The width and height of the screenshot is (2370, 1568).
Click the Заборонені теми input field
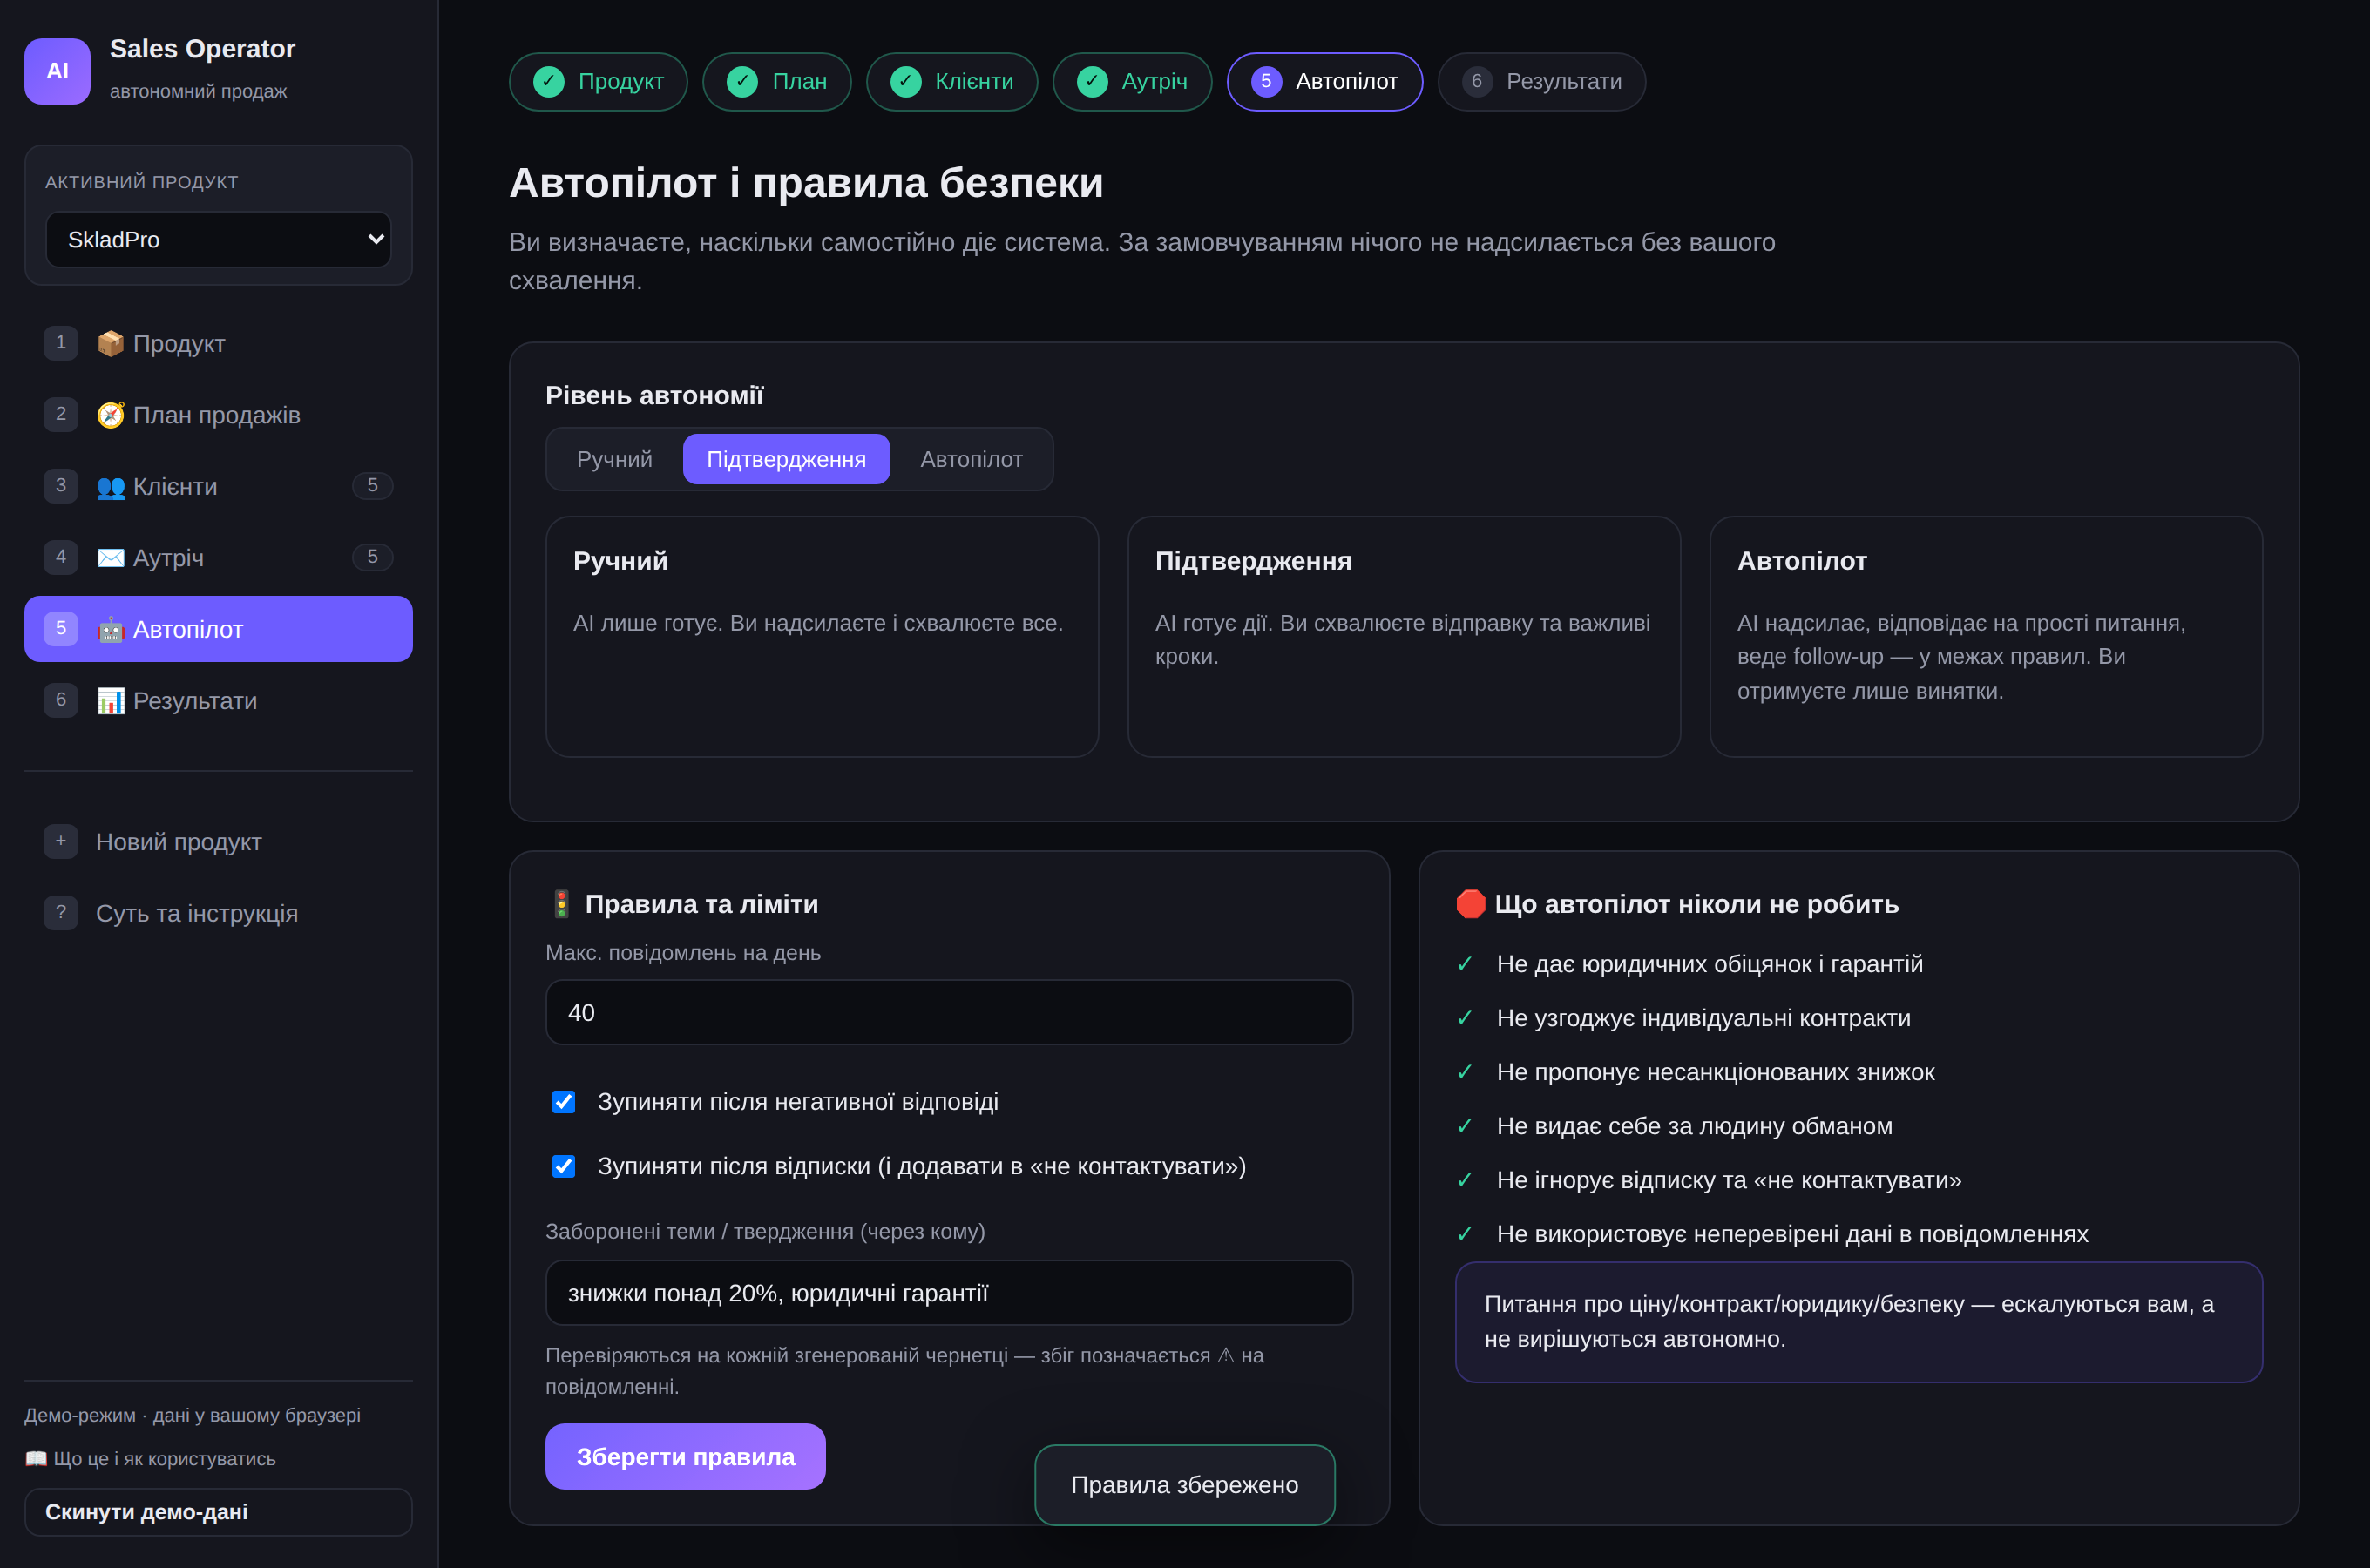pos(949,1292)
